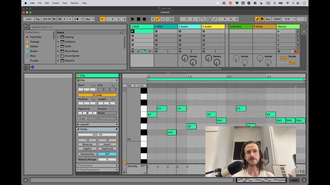Click the Set button next to Start
The height and width of the screenshot is (185, 330).
pos(94,85)
